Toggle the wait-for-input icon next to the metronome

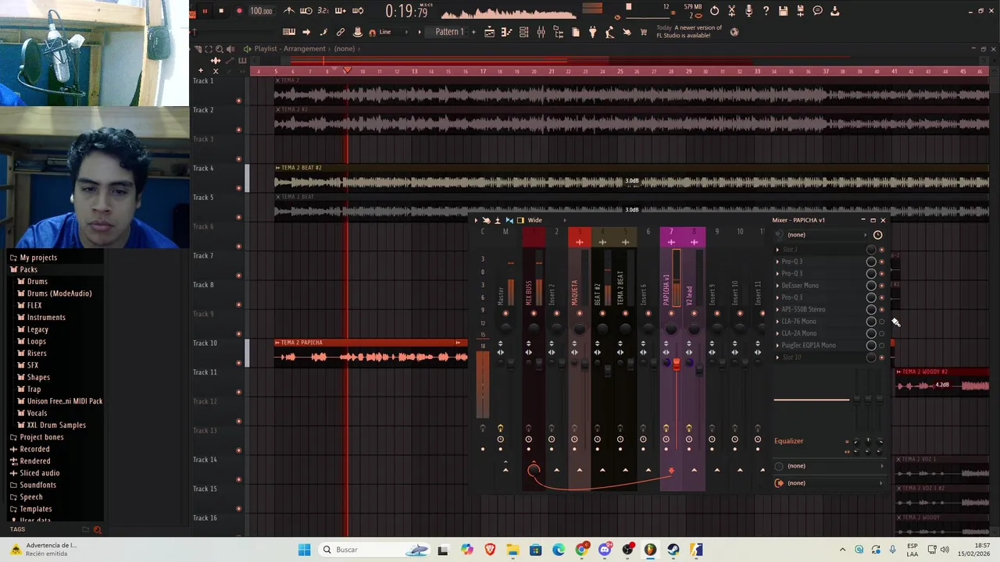(x=306, y=11)
